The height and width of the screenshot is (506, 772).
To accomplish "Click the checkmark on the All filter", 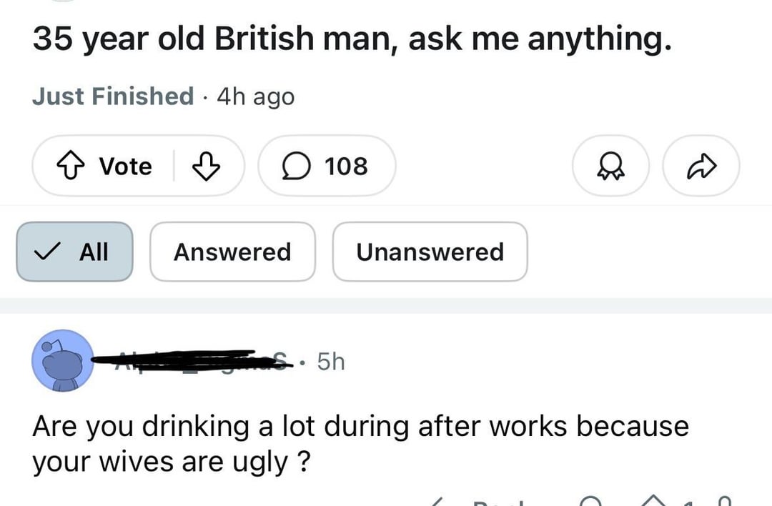I will (48, 252).
